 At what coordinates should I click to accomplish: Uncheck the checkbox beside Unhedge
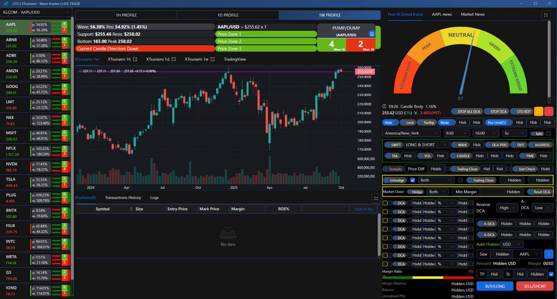[413, 180]
